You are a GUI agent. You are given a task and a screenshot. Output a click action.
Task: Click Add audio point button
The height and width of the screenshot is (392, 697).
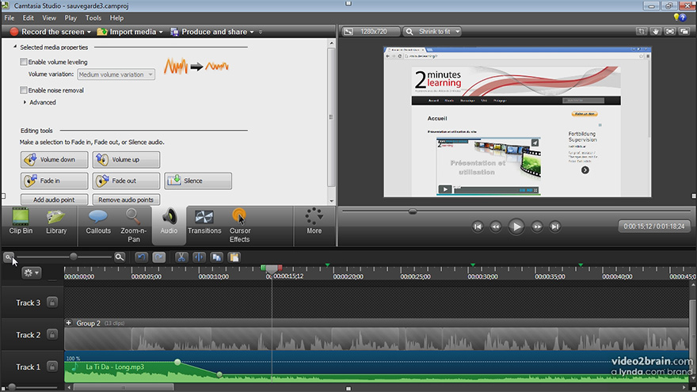[54, 200]
